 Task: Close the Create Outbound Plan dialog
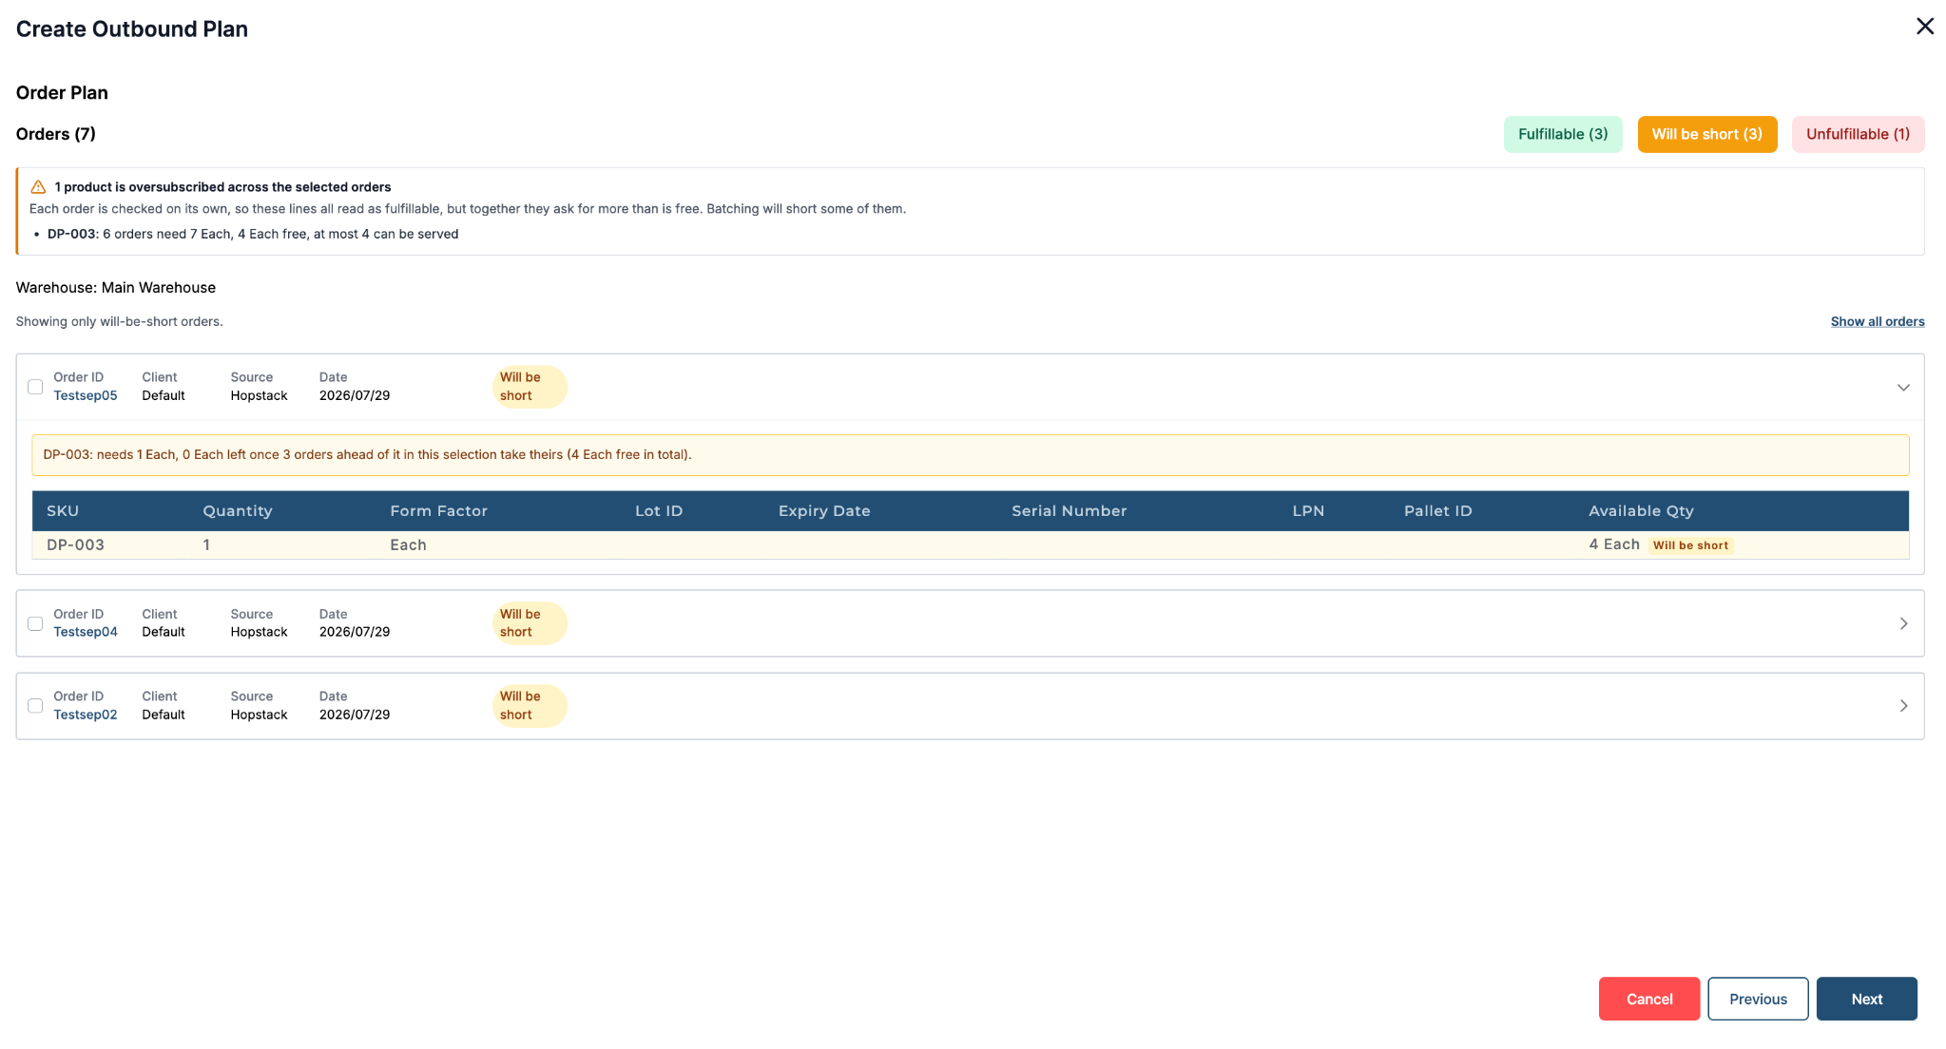pyautogui.click(x=1925, y=27)
